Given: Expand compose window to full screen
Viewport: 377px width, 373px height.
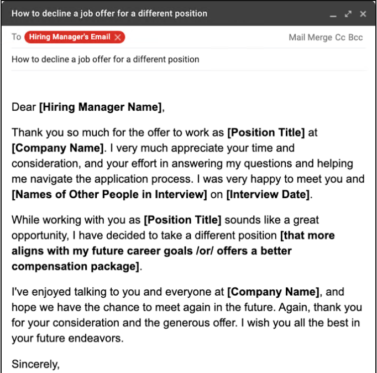Looking at the screenshot, I should pos(348,14).
